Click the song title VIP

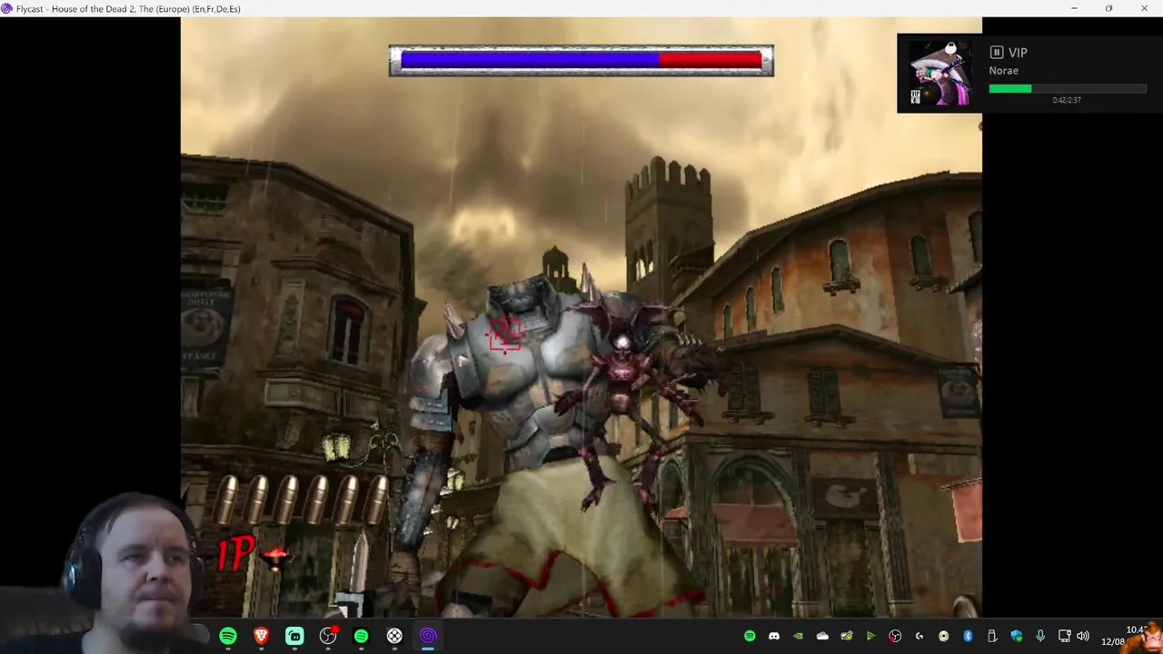click(x=1018, y=53)
